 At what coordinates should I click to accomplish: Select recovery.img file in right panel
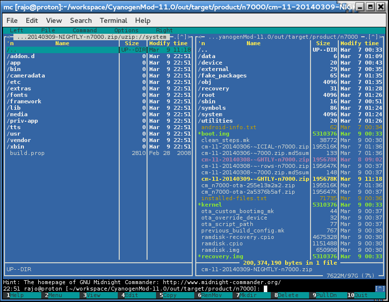pyautogui.click(x=290, y=256)
